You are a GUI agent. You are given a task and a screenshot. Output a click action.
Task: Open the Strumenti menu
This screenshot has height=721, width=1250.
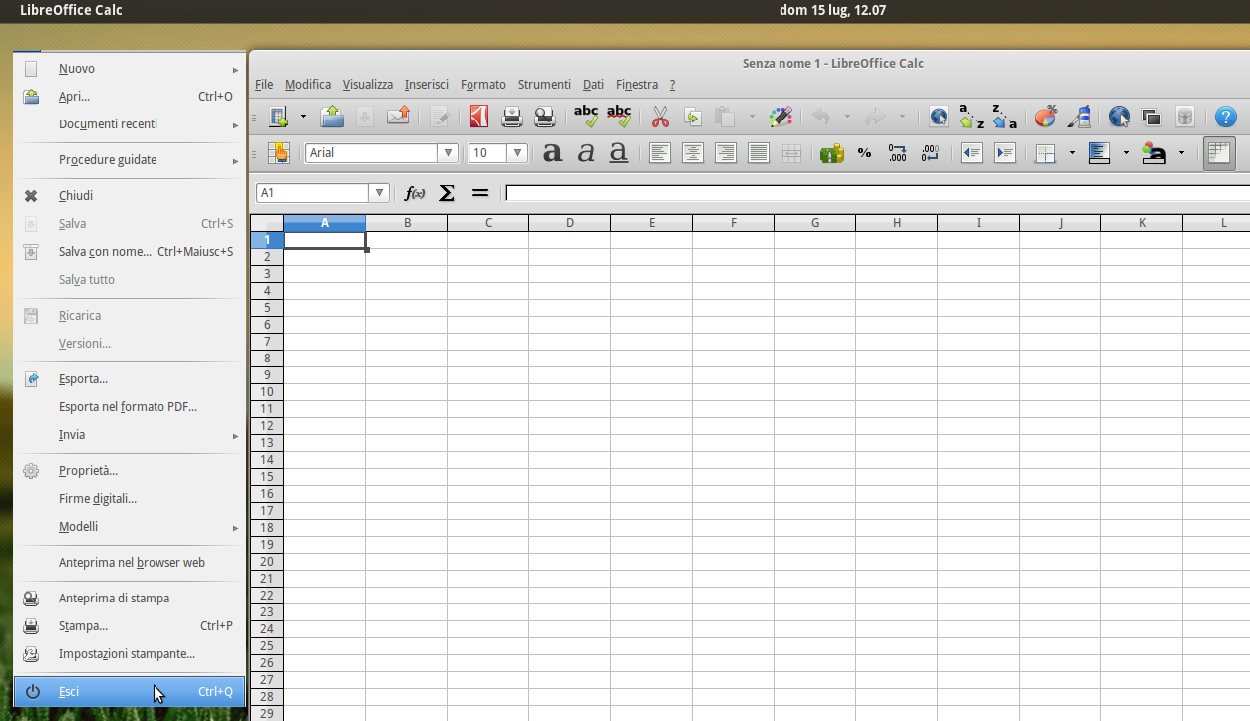tap(544, 85)
